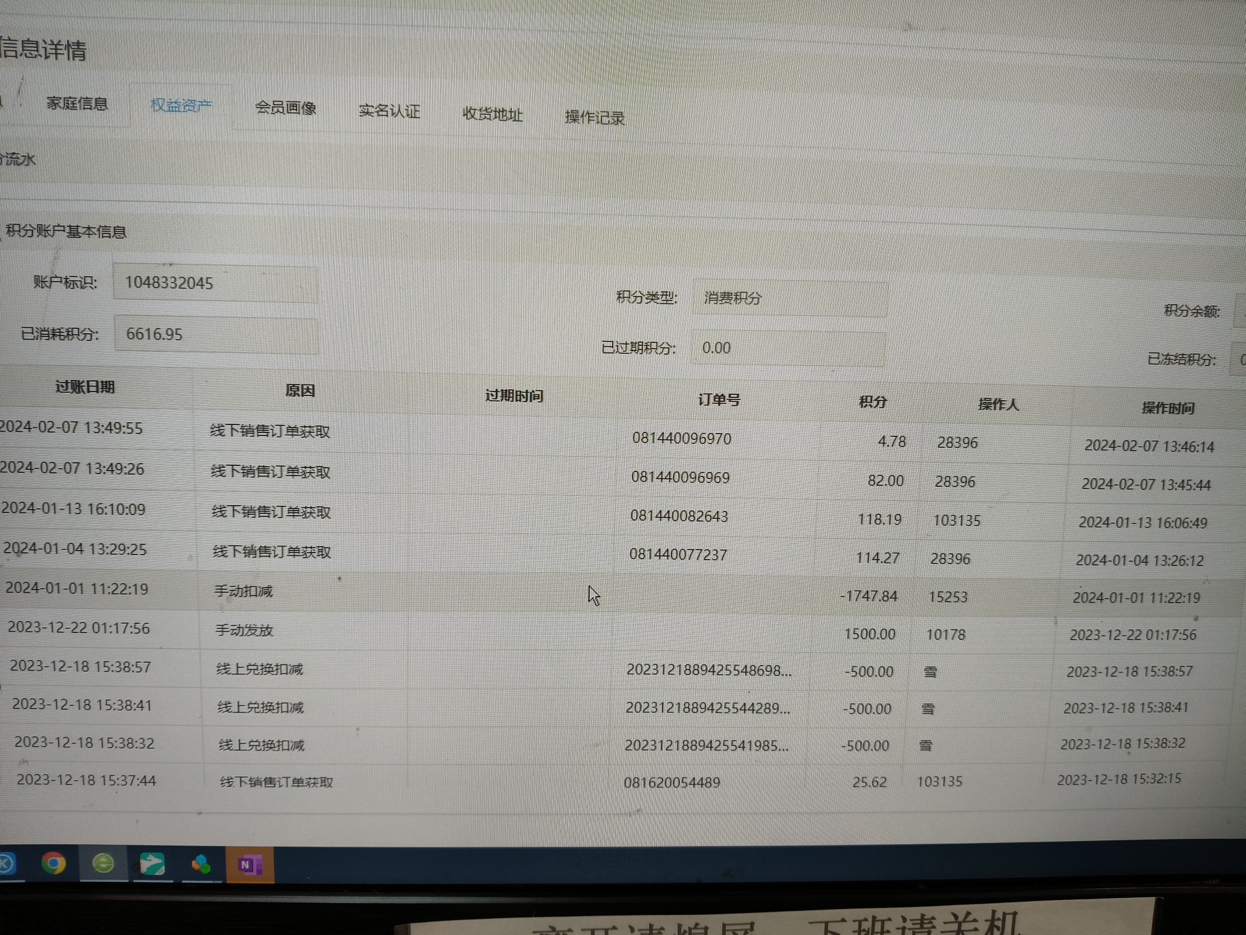1246x935 pixels.
Task: Click the 积分 column header
Action: (x=872, y=402)
